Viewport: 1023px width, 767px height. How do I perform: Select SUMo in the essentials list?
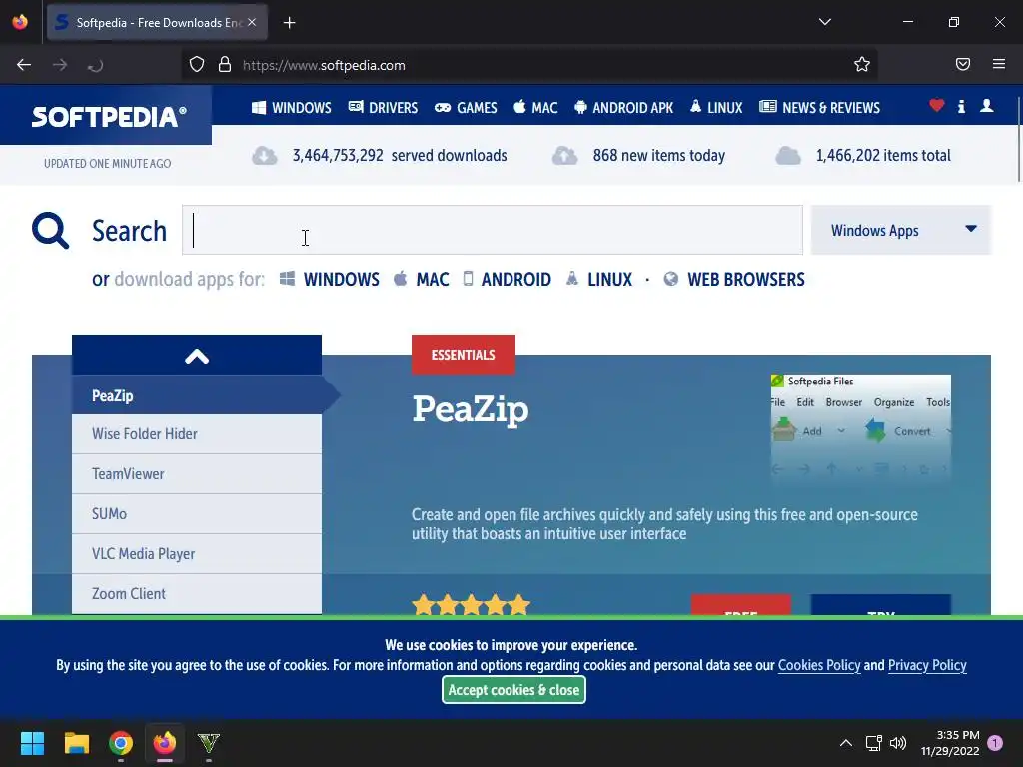(197, 514)
